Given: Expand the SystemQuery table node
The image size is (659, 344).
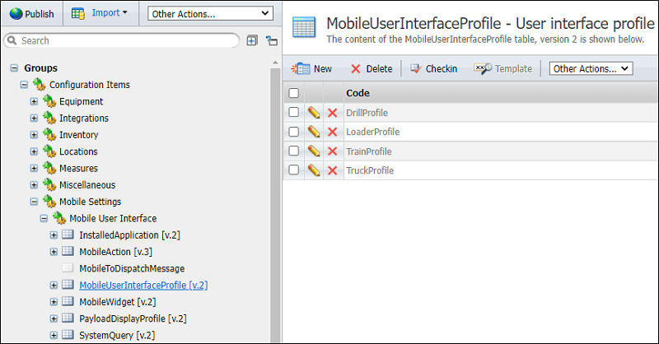Looking at the screenshot, I should 54,335.
